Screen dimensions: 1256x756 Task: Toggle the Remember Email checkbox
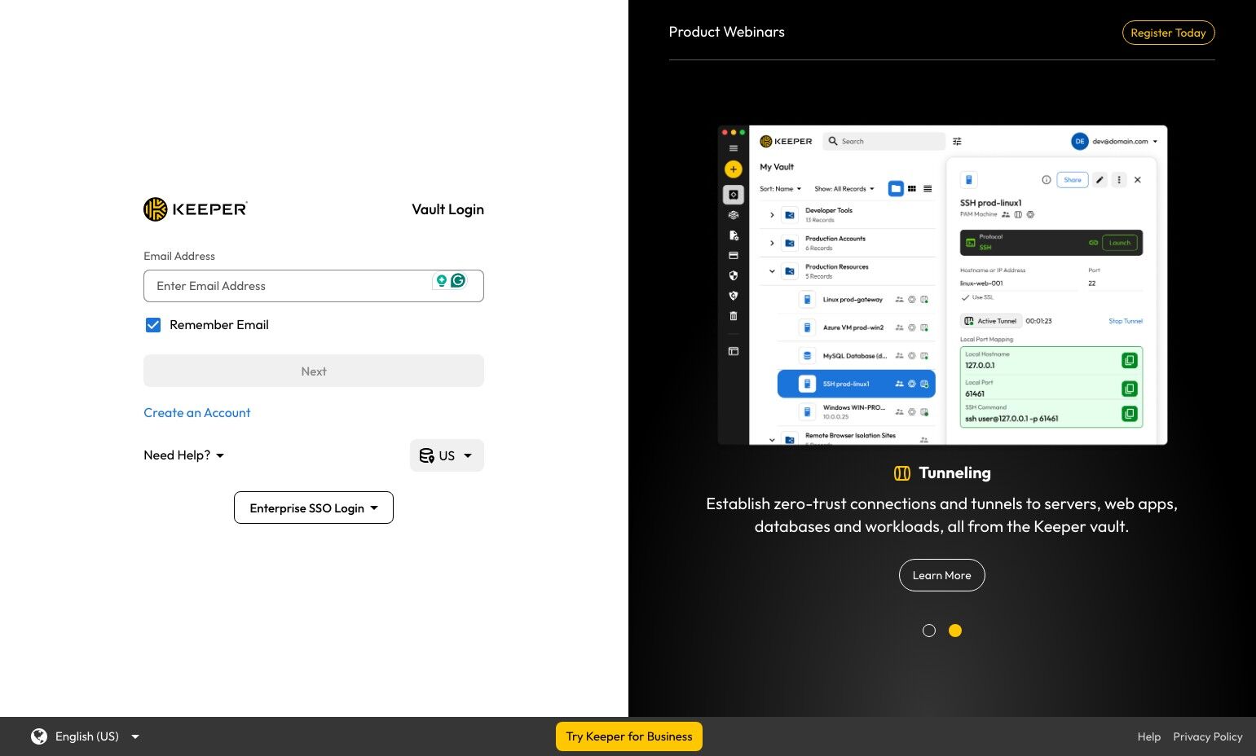click(x=153, y=325)
